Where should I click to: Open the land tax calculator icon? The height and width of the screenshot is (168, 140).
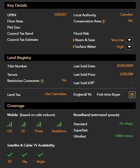(x=132, y=95)
